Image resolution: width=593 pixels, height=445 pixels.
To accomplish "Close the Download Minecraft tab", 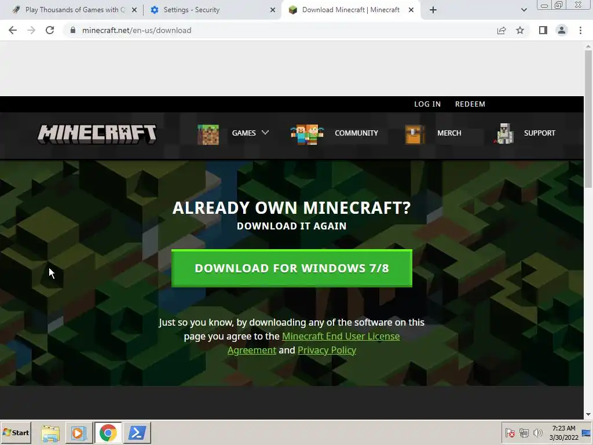I will pos(411,10).
